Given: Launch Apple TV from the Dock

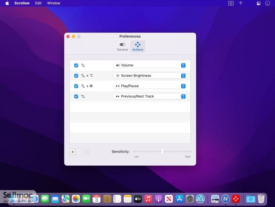Looking at the screenshot, I should click(138, 199).
